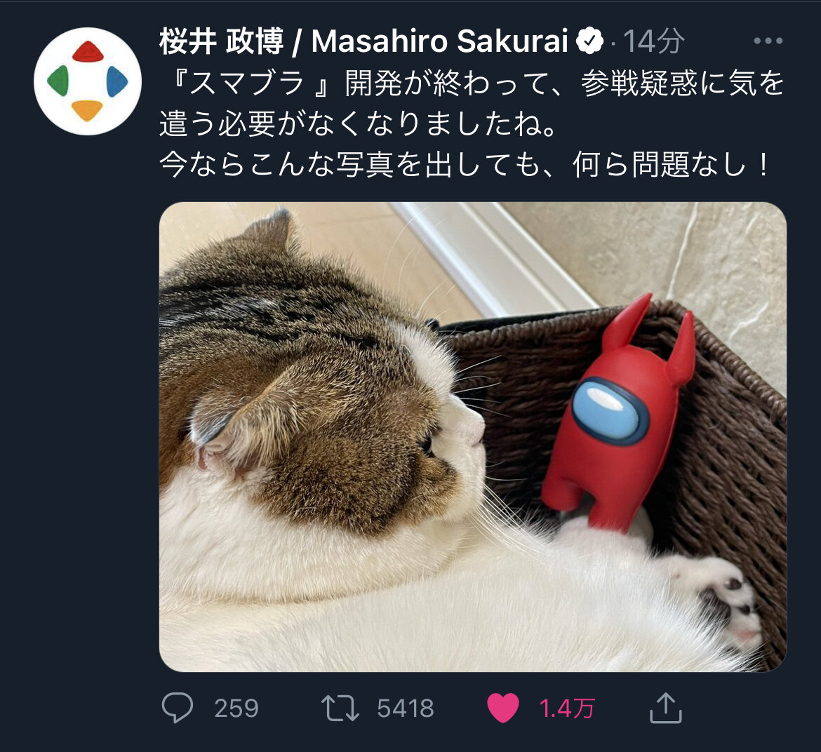Click the reply speech bubble icon
This screenshot has width=821, height=752.
point(178,708)
